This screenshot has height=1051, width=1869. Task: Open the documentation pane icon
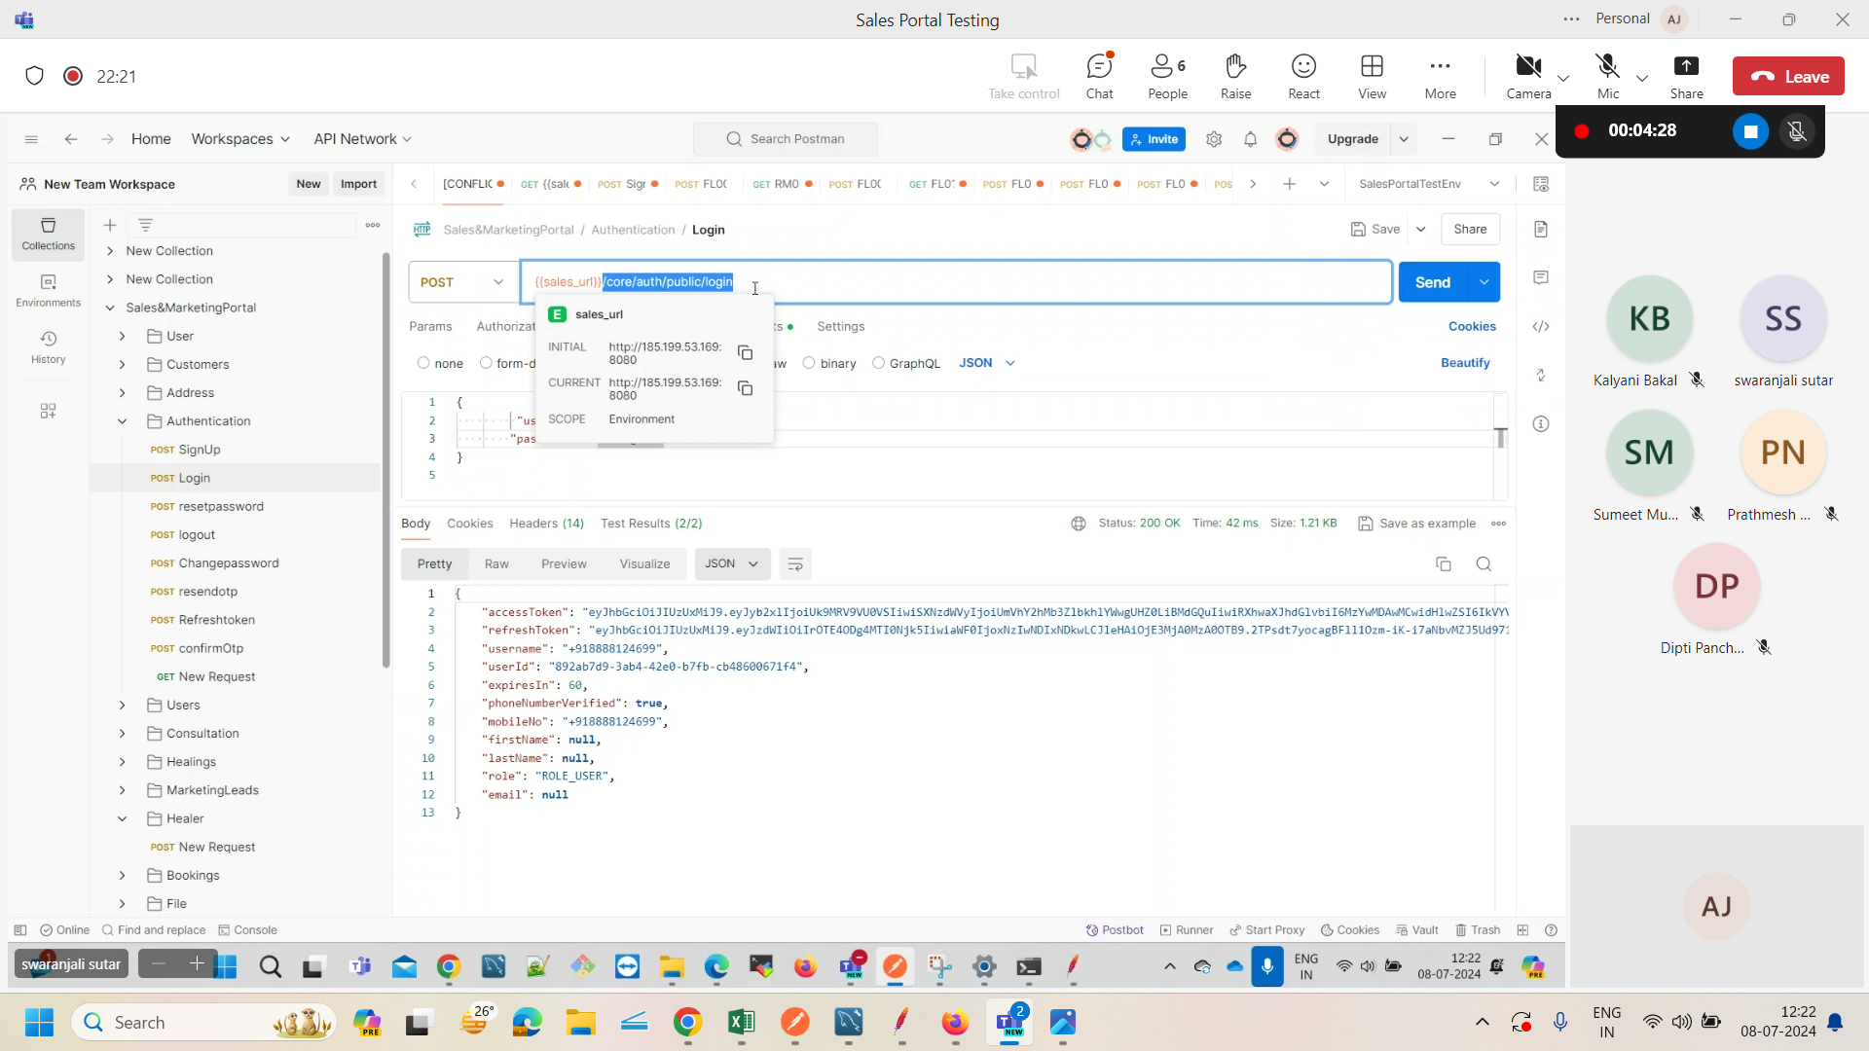coord(1540,229)
